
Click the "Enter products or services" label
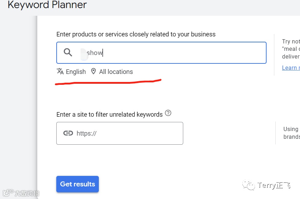pos(136,34)
